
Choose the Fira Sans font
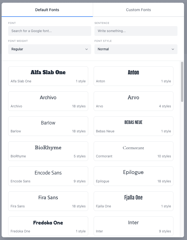(x=48, y=201)
